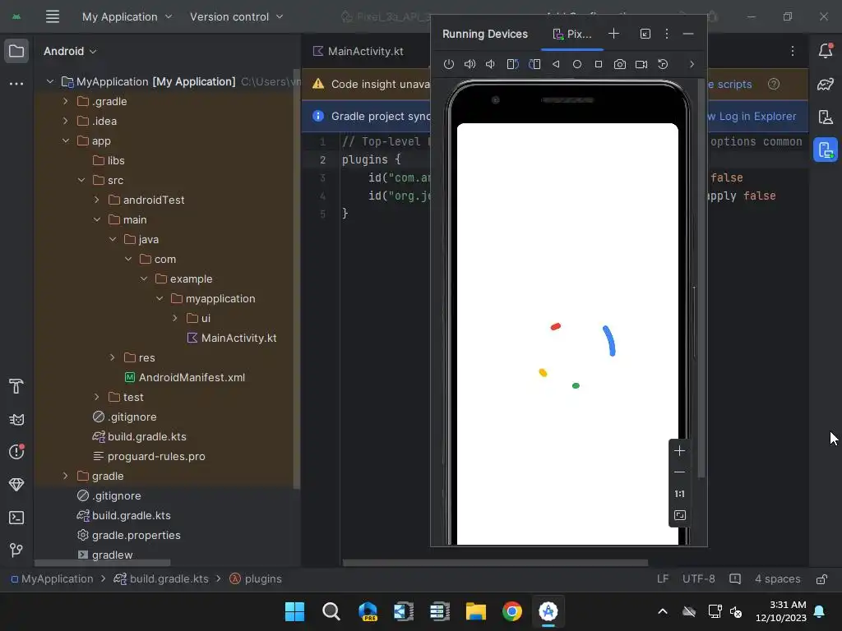This screenshot has height=631, width=842.
Task: Open the Android project view dropdown
Action: 70,51
